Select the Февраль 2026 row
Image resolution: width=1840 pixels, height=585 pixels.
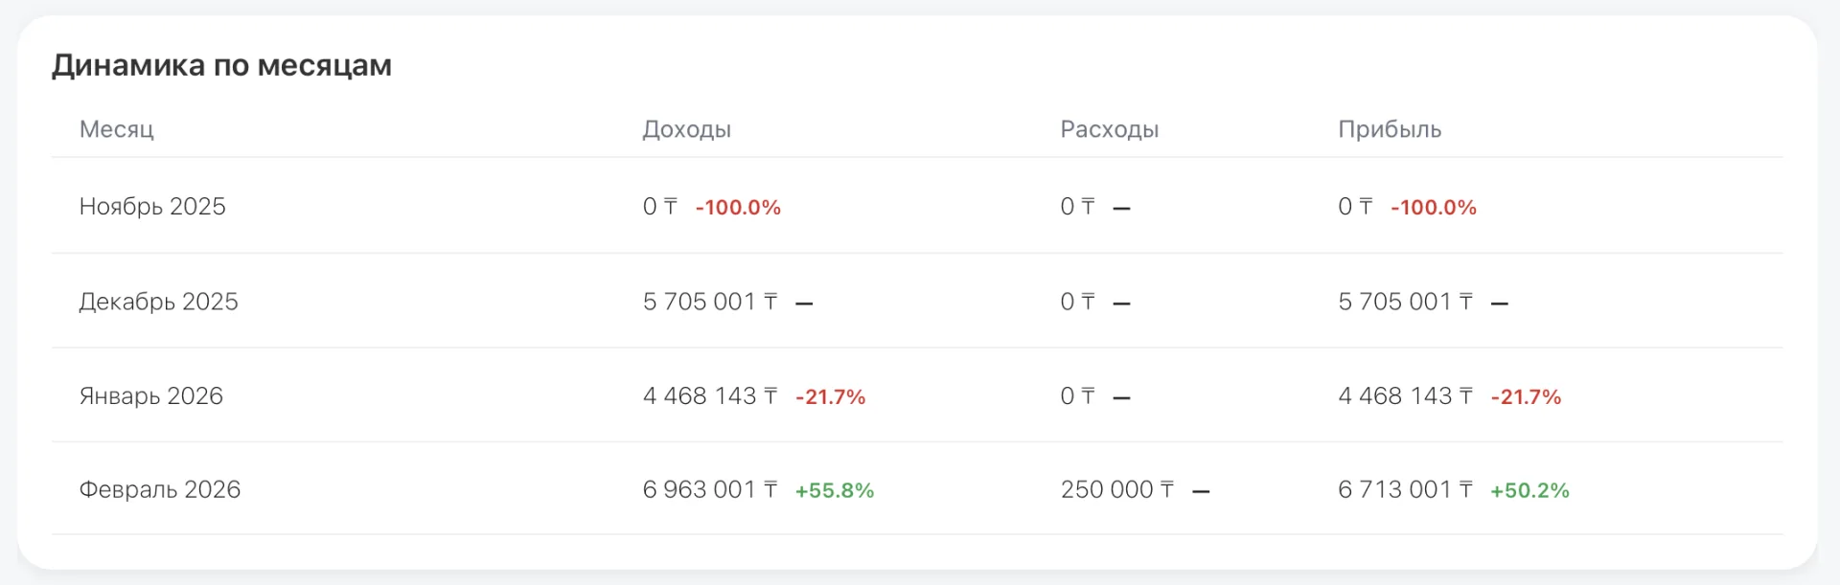917,488
